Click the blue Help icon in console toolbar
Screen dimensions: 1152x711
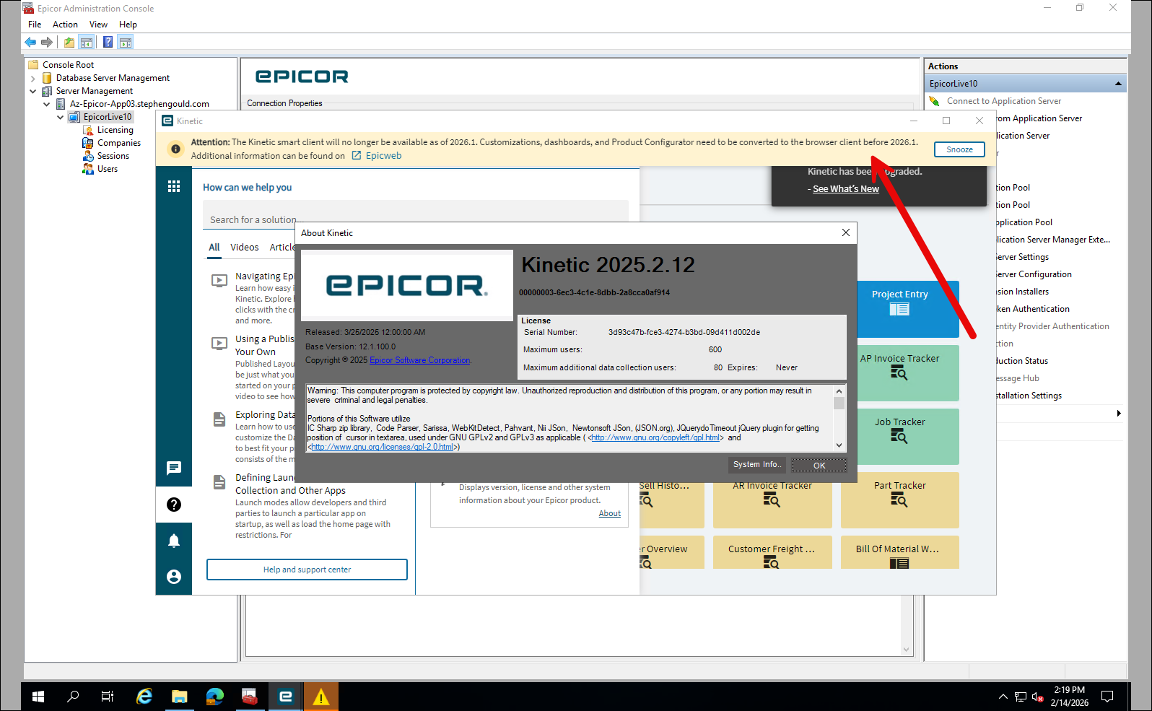(108, 43)
